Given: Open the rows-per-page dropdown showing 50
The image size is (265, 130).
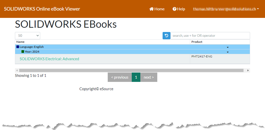Looking at the screenshot, I should (x=28, y=36).
